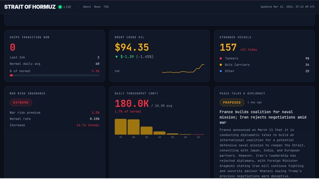The width and height of the screenshot is (319, 179).
Task: Click the yellow Bulk Carriers legend dot
Action: pos(221,65)
